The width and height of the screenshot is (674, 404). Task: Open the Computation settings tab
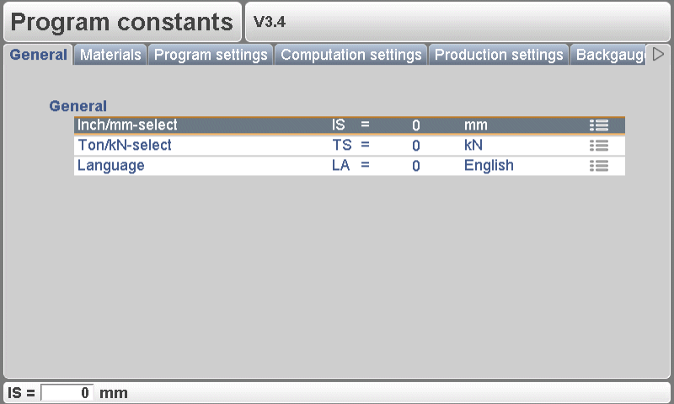coord(350,56)
